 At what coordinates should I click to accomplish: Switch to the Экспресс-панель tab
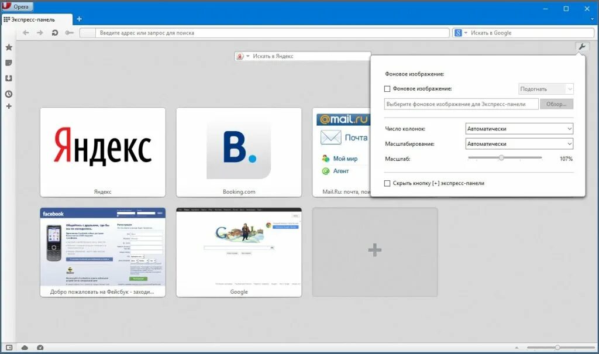(x=37, y=19)
